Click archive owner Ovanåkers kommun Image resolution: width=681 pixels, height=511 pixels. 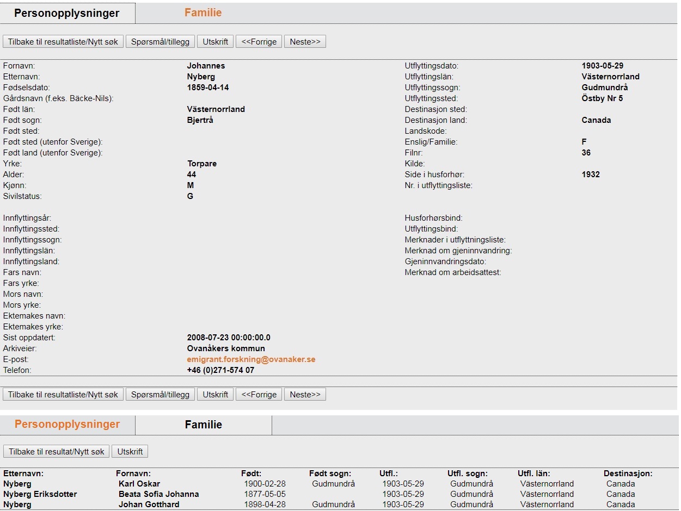226,348
